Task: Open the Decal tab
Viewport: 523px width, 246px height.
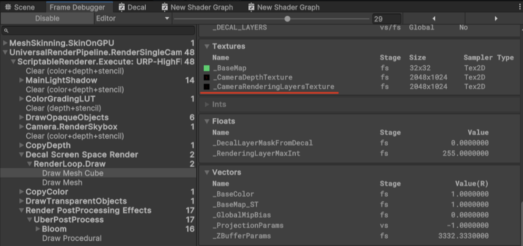Action: (133, 7)
